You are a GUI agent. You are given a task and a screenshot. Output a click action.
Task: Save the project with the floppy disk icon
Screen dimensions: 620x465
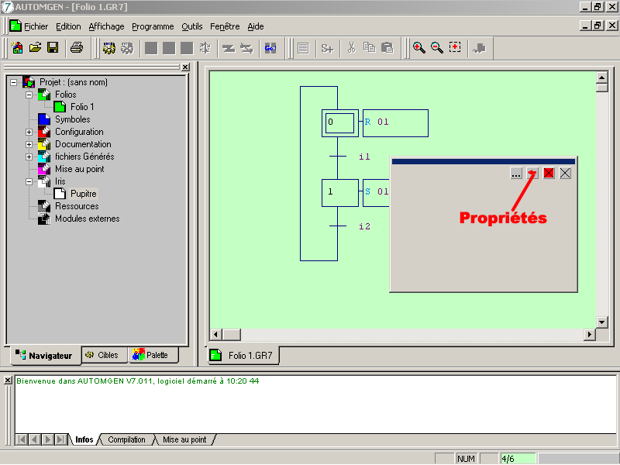tap(53, 48)
